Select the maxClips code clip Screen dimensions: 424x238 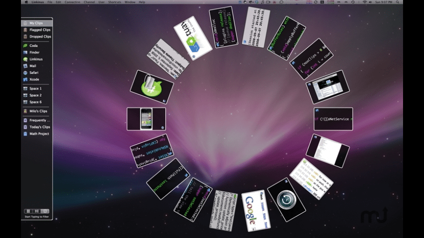click(x=311, y=59)
